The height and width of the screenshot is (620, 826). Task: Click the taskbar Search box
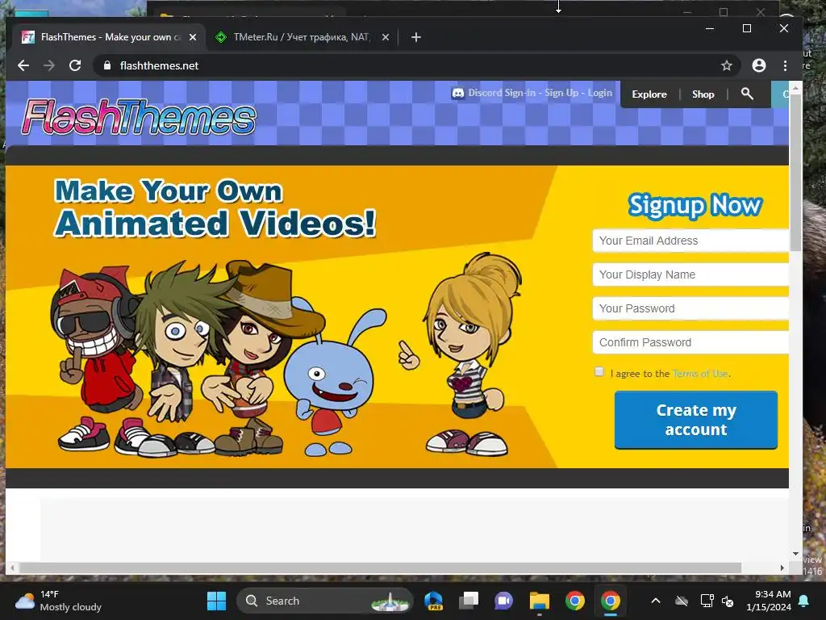click(x=325, y=601)
